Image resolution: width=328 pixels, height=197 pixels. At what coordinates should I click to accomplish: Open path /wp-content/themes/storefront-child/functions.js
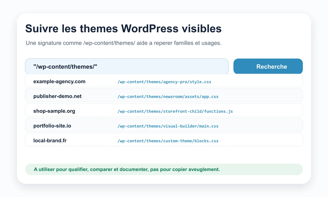tap(175, 111)
